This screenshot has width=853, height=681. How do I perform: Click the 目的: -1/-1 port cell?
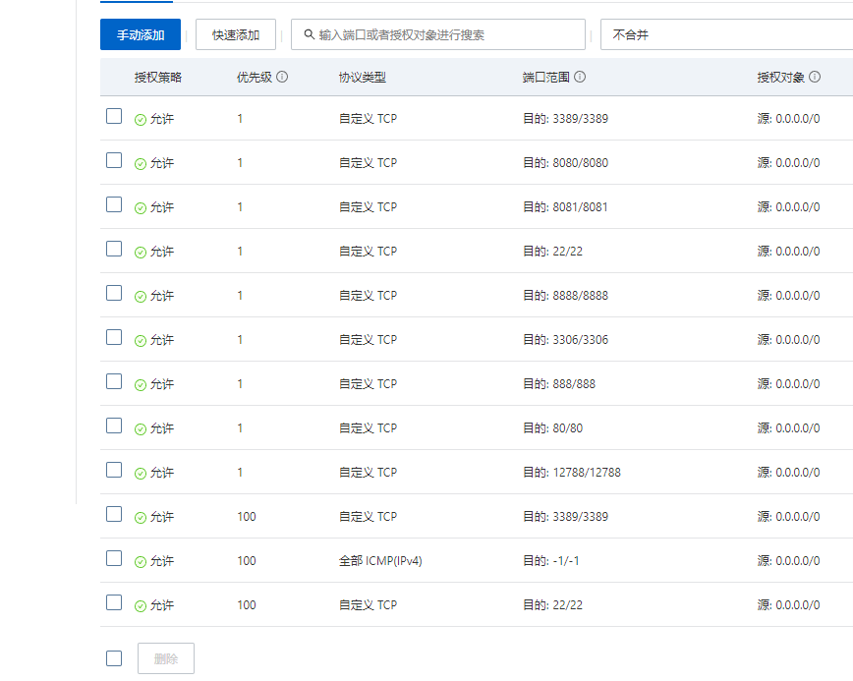(x=551, y=561)
